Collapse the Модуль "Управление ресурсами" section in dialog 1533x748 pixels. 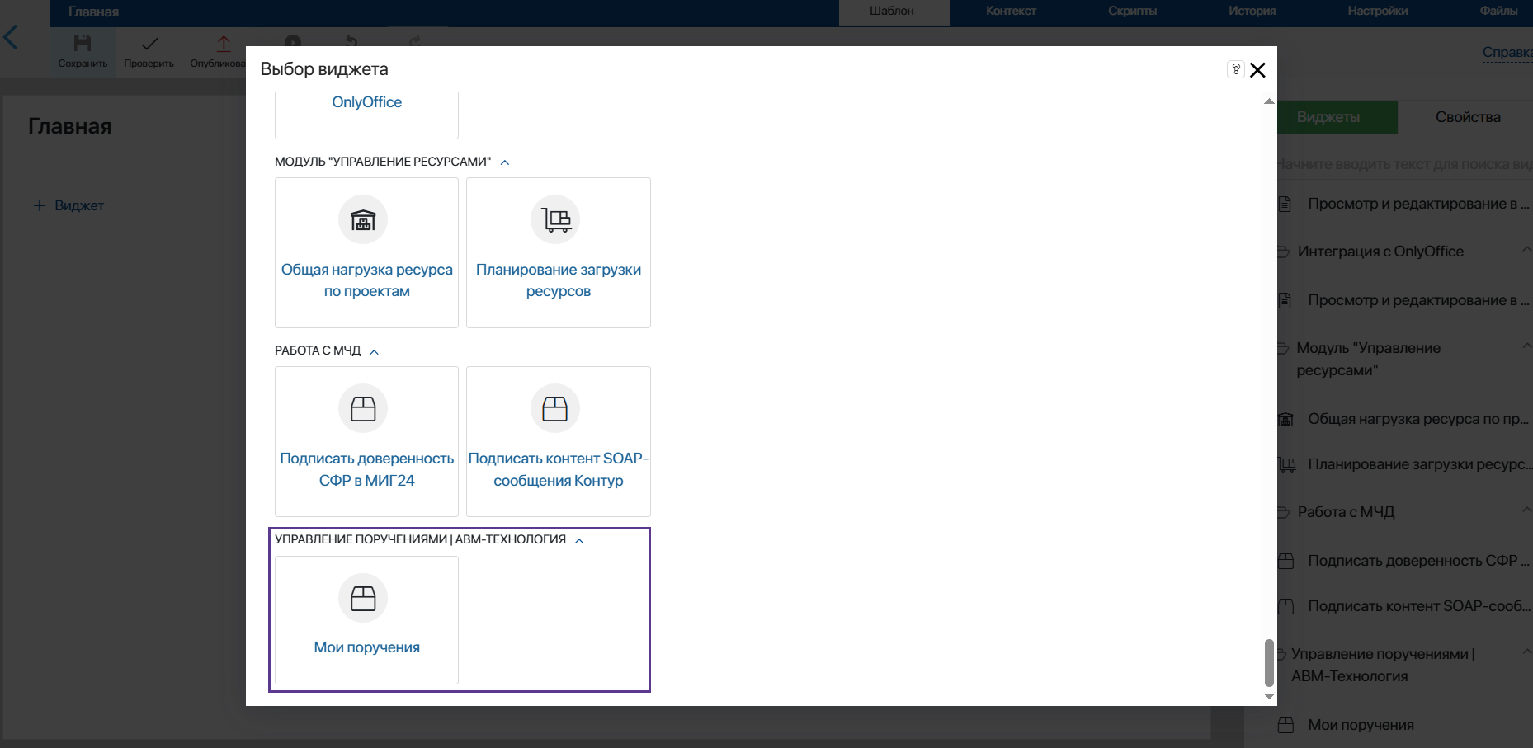pos(505,162)
